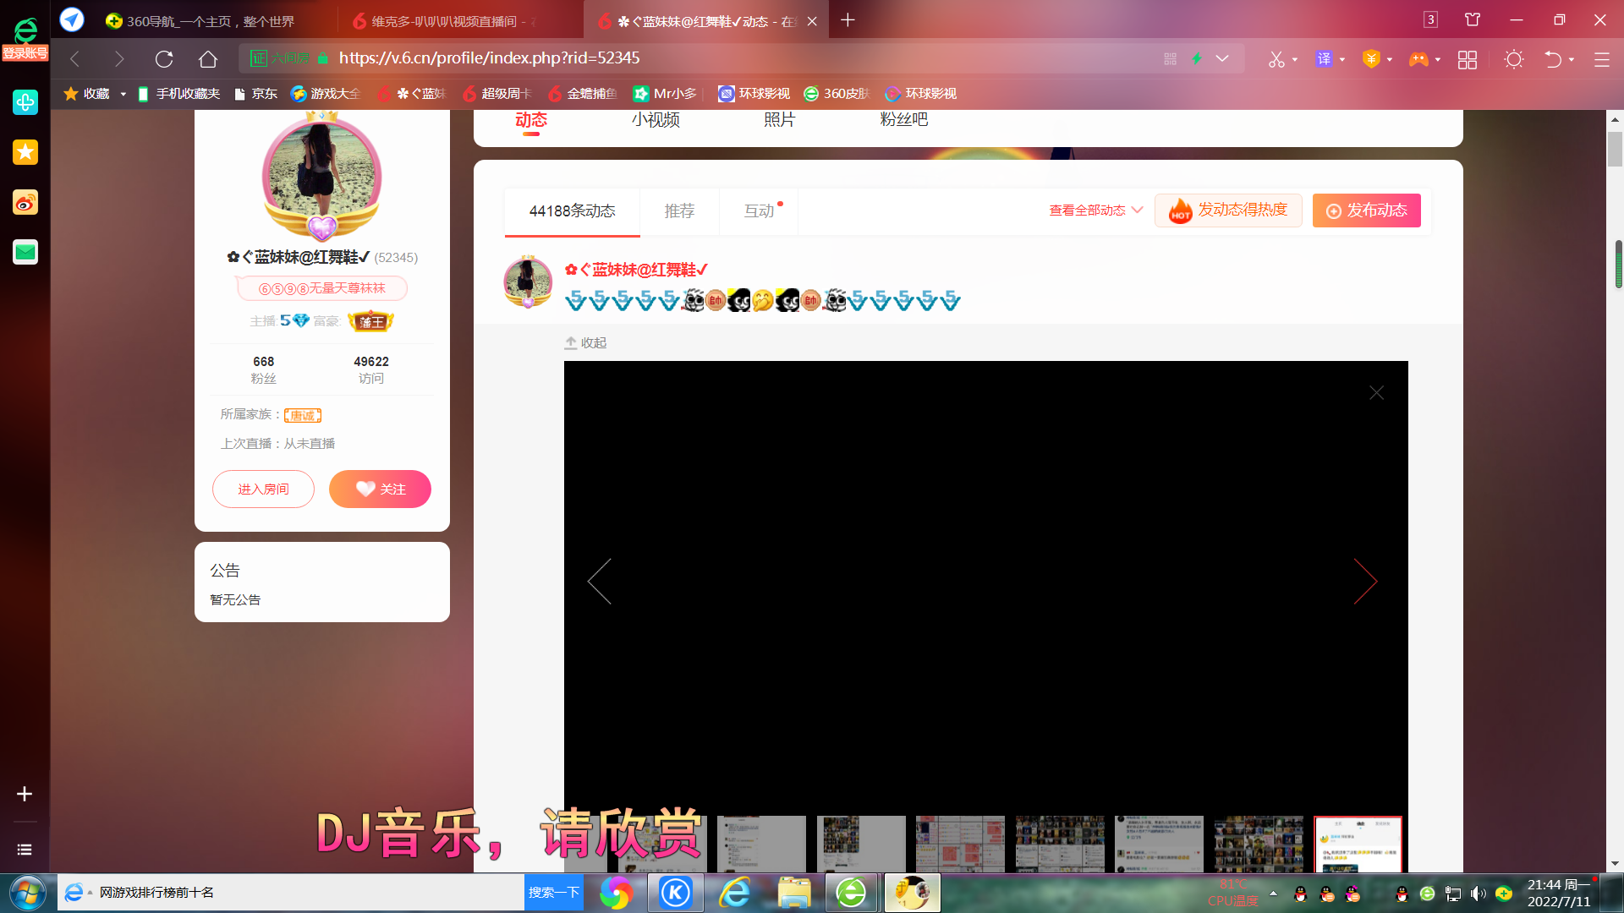This screenshot has height=913, width=1624.
Task: Click the green lightning speed mode icon
Action: pyautogui.click(x=1197, y=58)
